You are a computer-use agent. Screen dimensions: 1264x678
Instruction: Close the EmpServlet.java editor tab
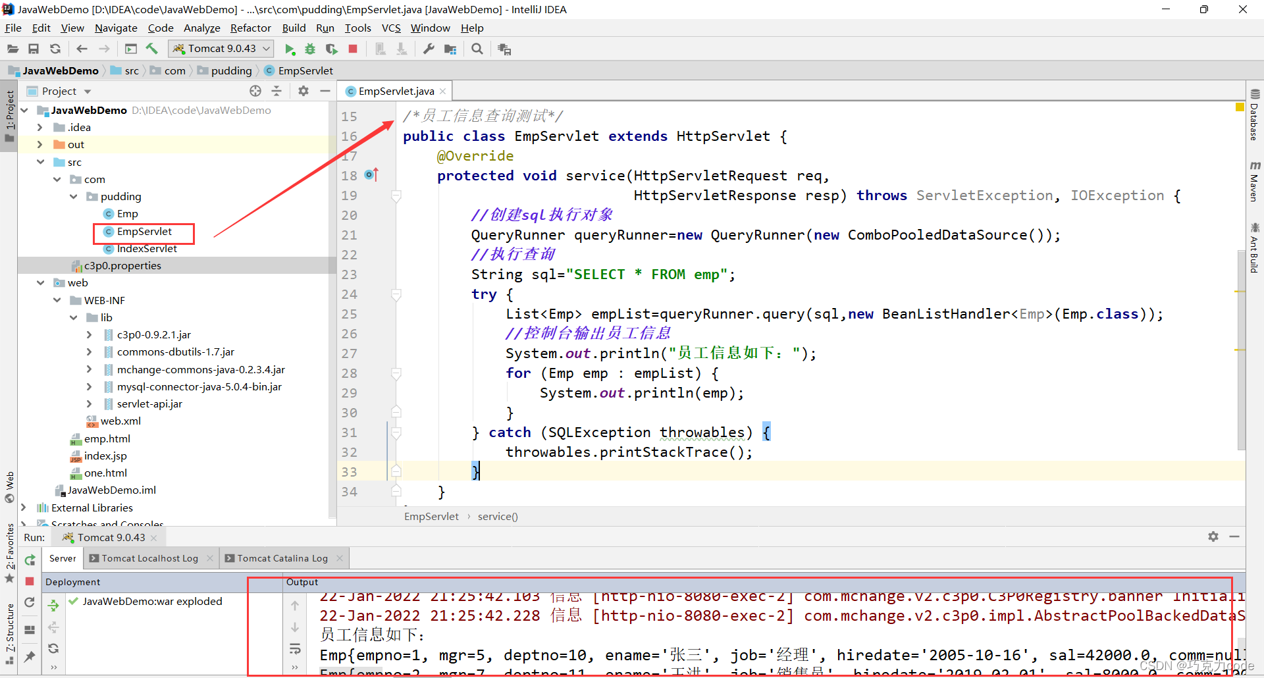pyautogui.click(x=443, y=91)
